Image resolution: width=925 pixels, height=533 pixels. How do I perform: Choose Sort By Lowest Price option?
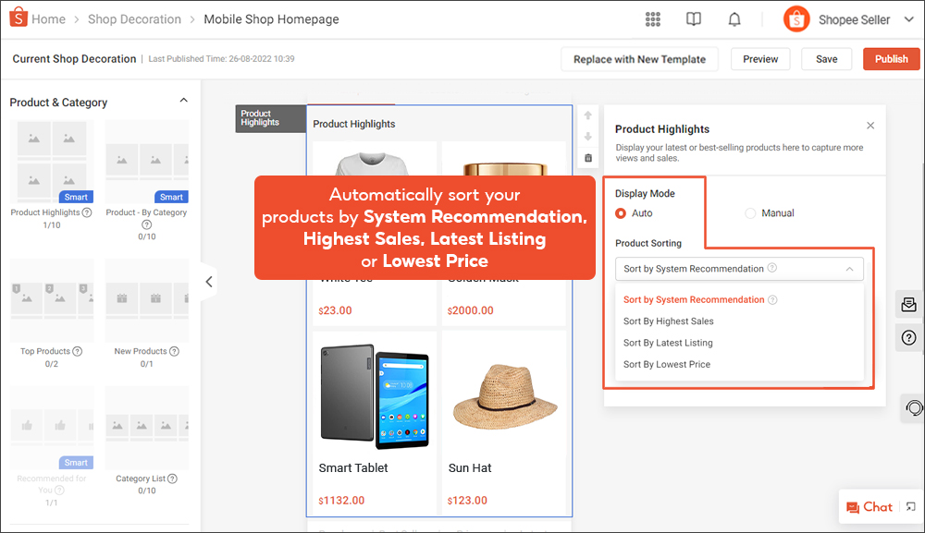[x=666, y=364]
